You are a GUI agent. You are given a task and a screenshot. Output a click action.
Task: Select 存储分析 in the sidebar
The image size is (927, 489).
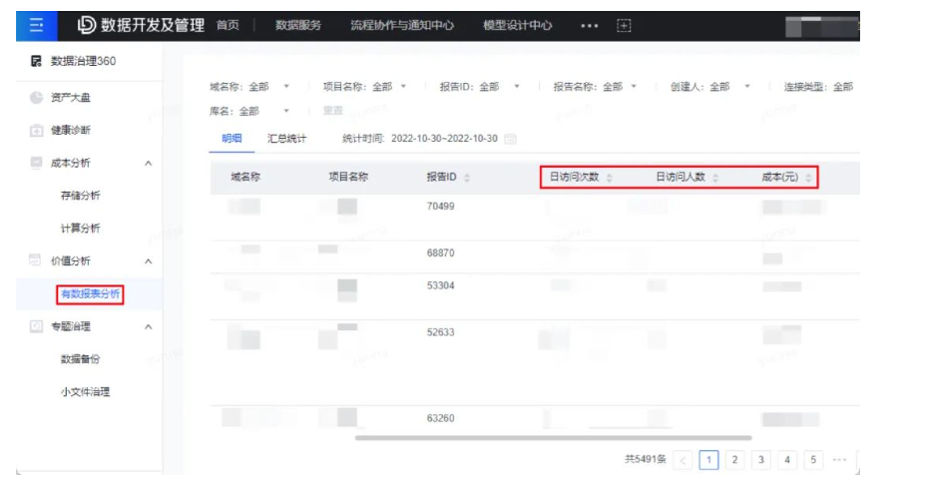pos(81,196)
